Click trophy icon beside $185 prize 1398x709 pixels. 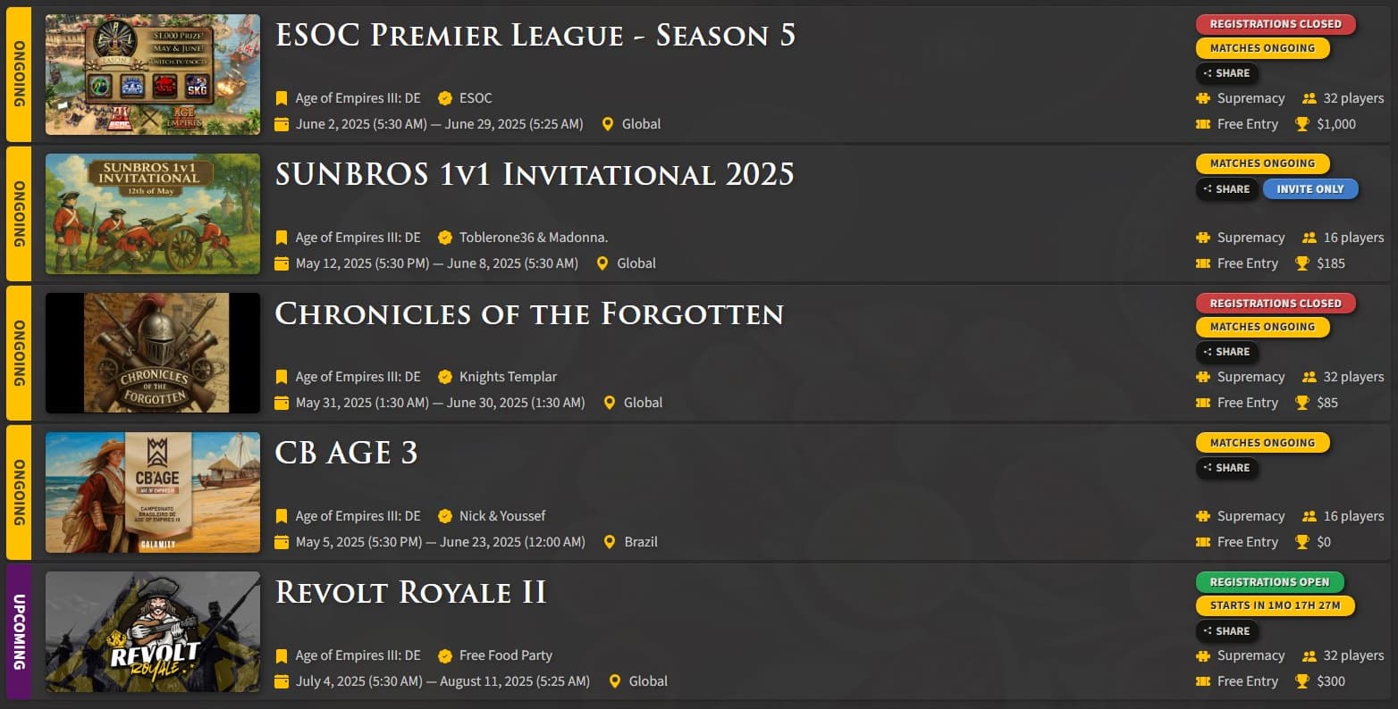[1302, 263]
